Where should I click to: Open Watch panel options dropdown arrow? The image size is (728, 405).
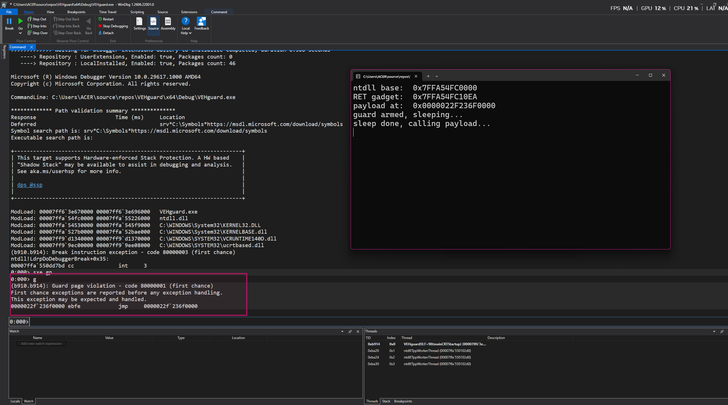[x=342, y=331]
